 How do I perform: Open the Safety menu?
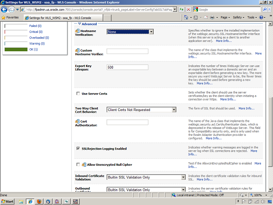(x=238, y=18)
